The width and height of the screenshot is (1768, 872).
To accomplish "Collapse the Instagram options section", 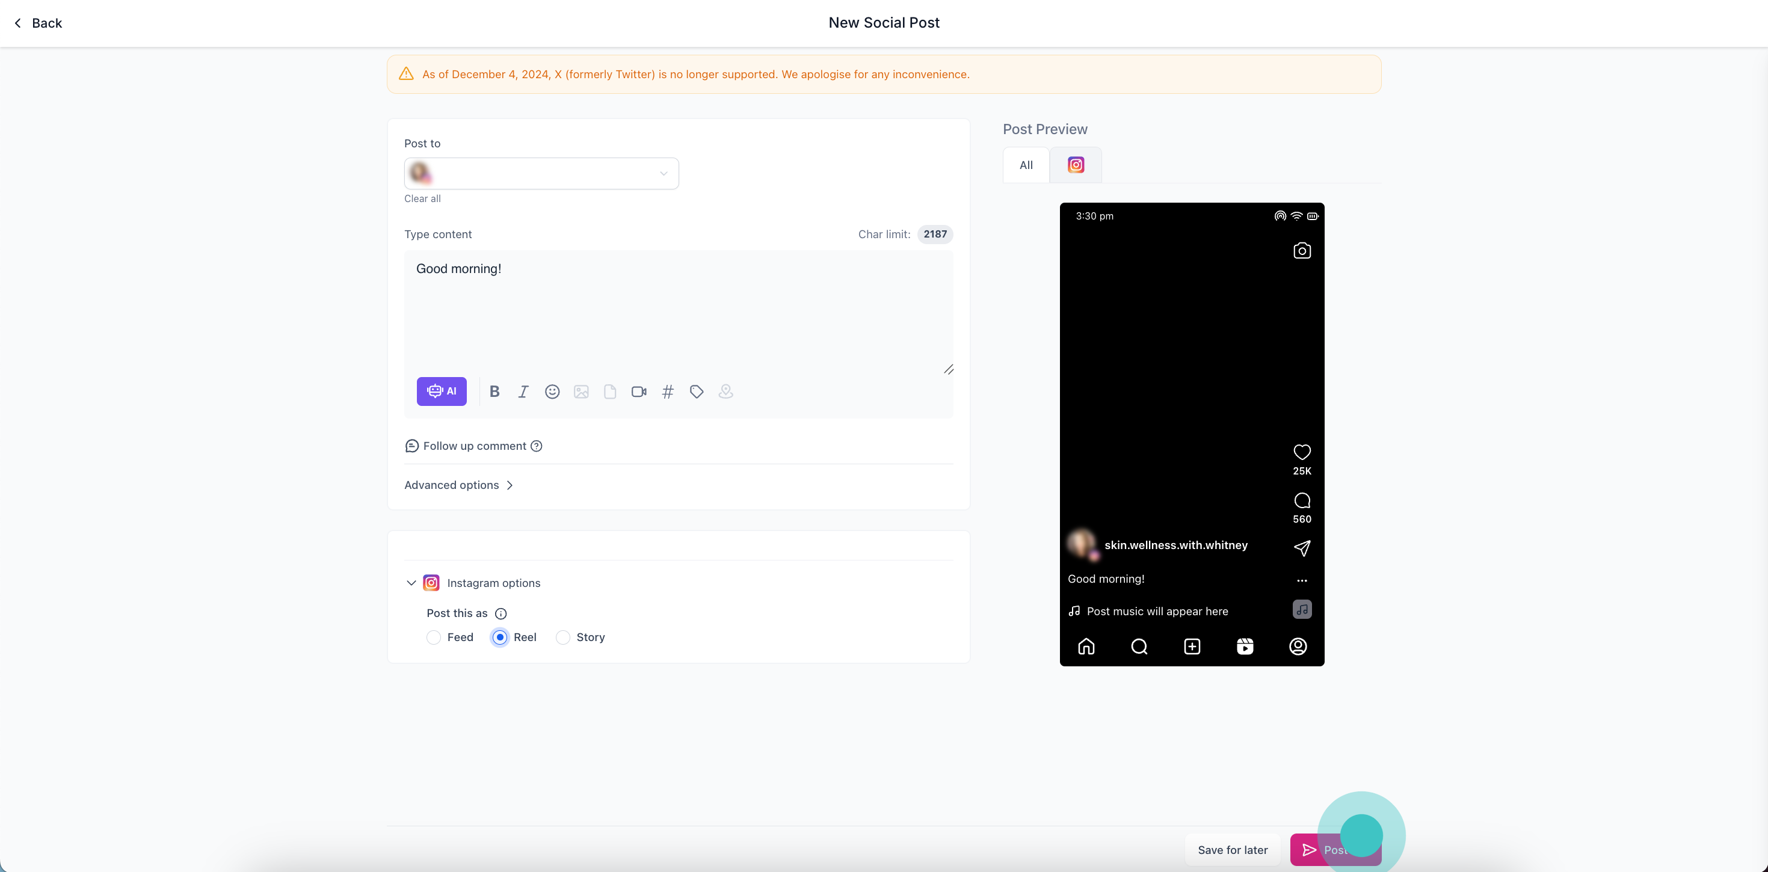I will point(411,583).
